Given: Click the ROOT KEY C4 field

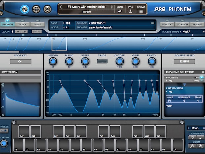Looking at the screenshot, I should (x=20, y=61).
